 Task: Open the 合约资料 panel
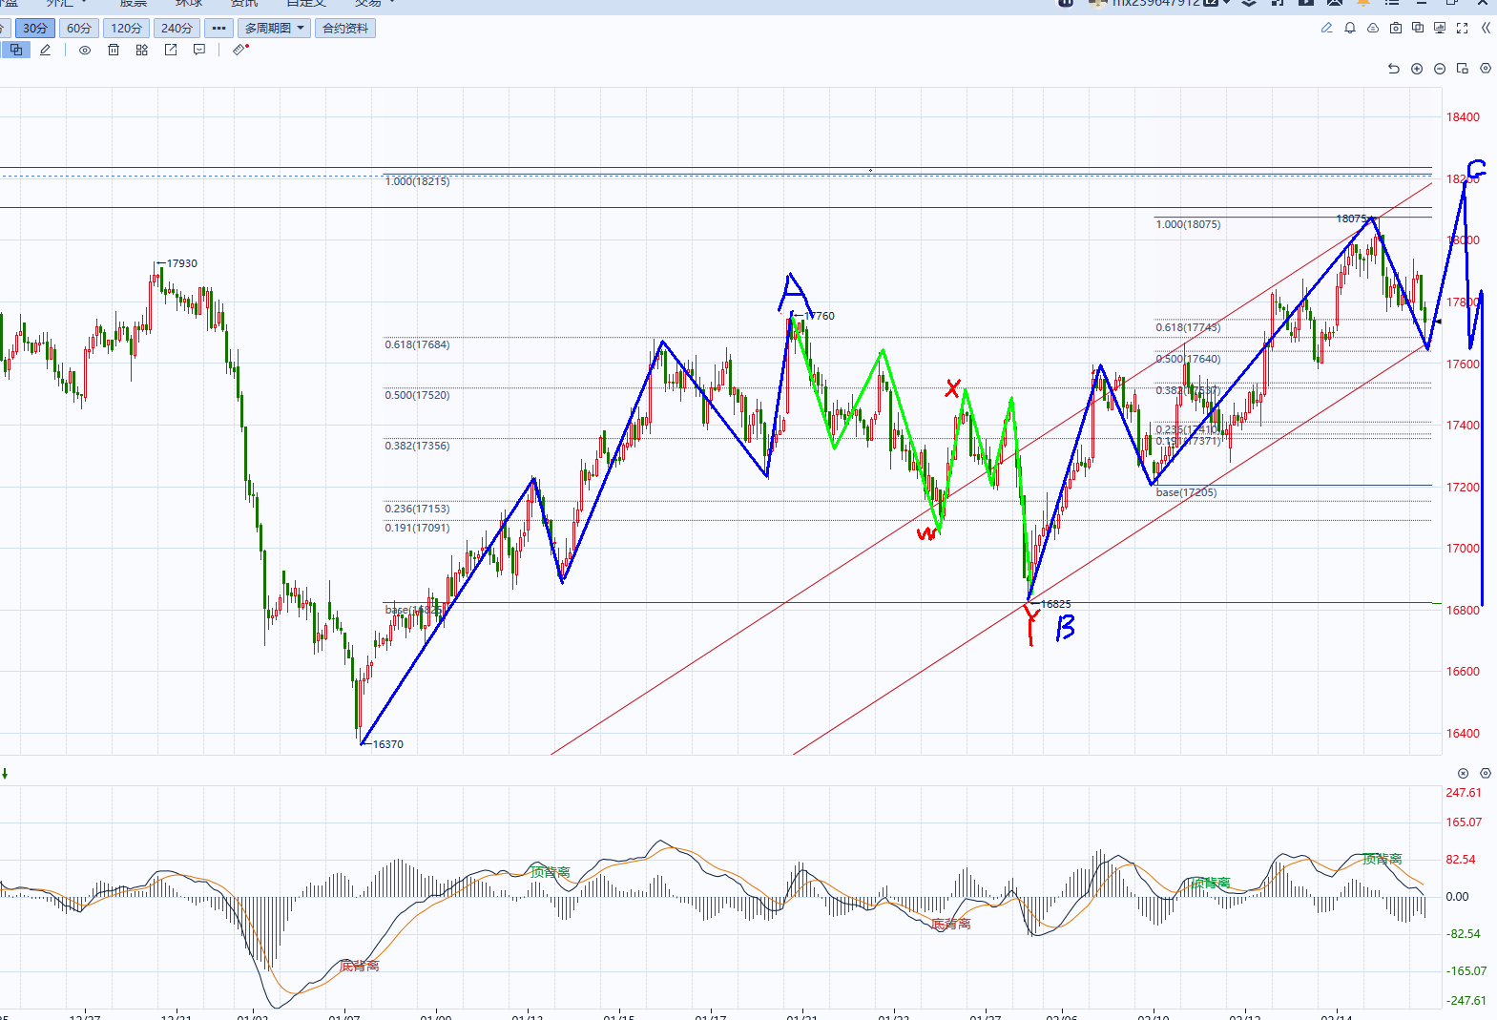coord(345,29)
